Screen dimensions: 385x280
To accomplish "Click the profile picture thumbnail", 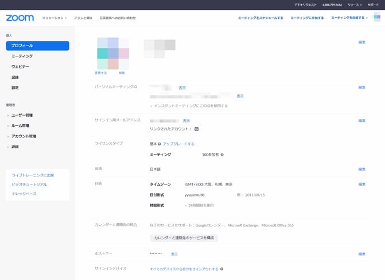I will 113,53.
